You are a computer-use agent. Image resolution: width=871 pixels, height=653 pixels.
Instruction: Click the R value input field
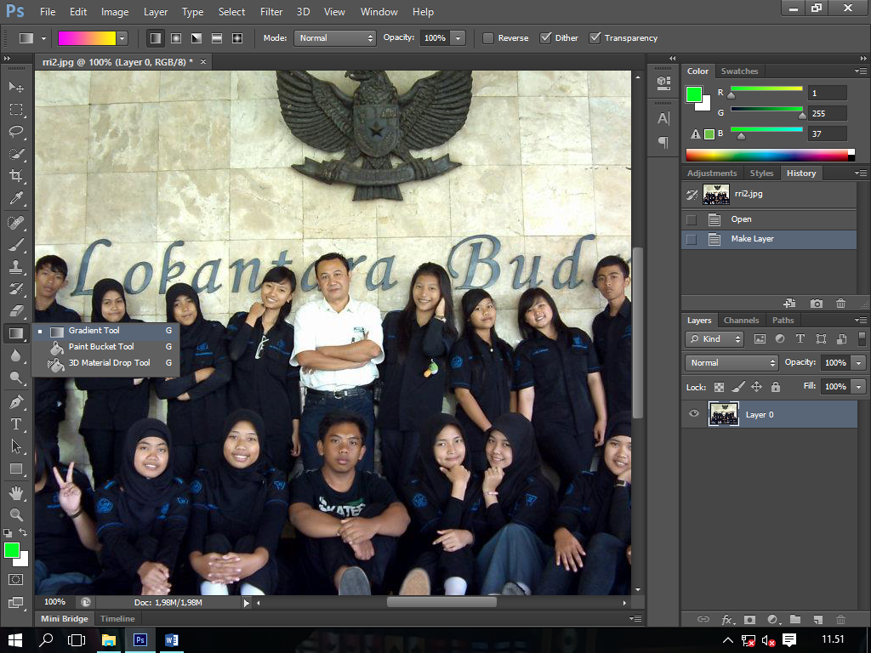click(827, 94)
